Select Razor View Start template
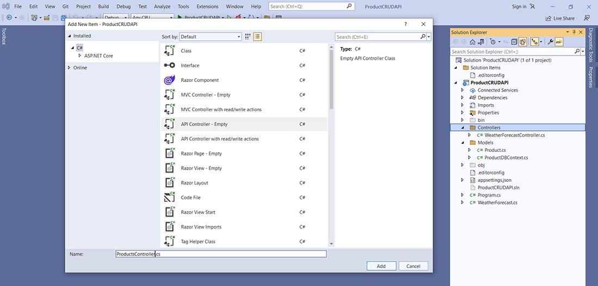This screenshot has height=286, width=598. [244, 212]
